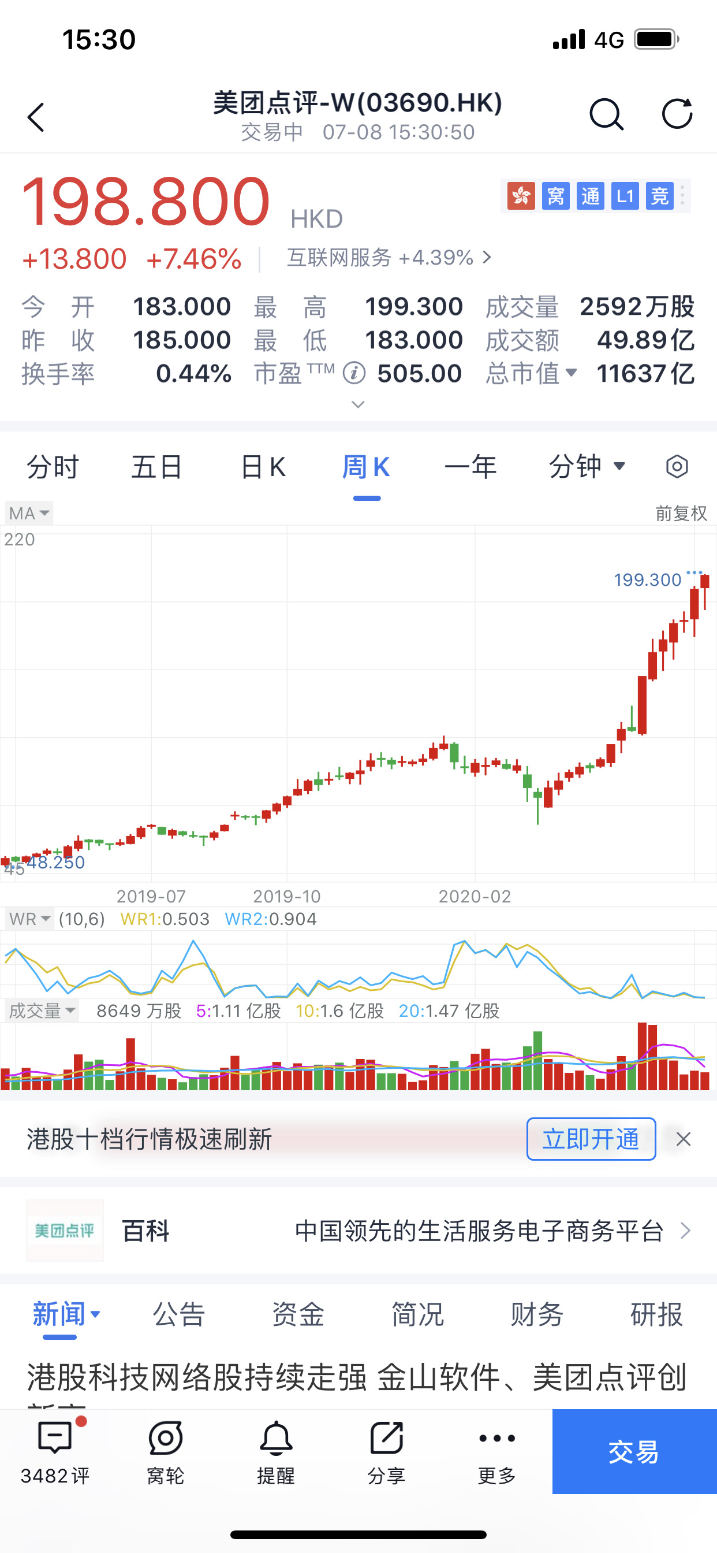Tap the Hong Kong flag market badge
The width and height of the screenshot is (717, 1553).
pos(521,196)
